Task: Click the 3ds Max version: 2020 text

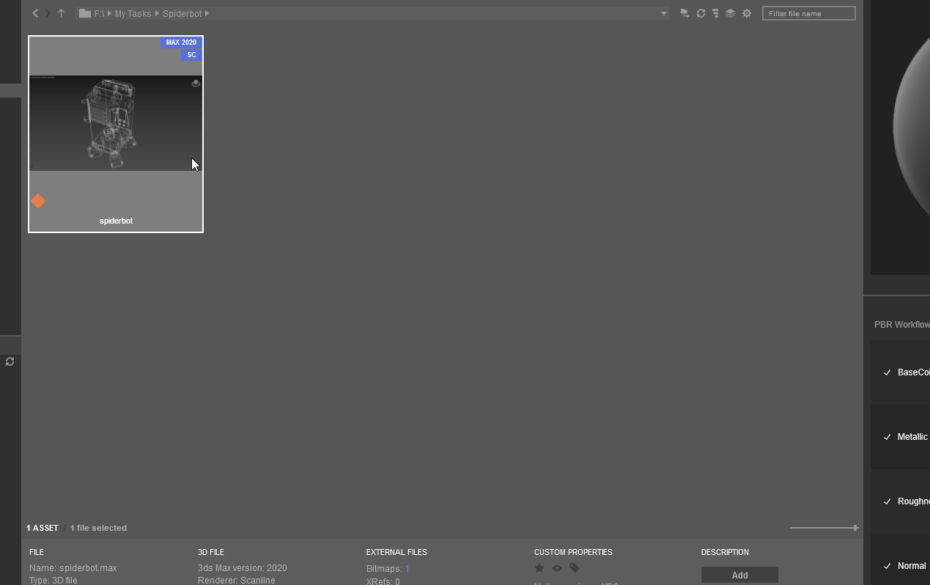Action: [x=243, y=568]
